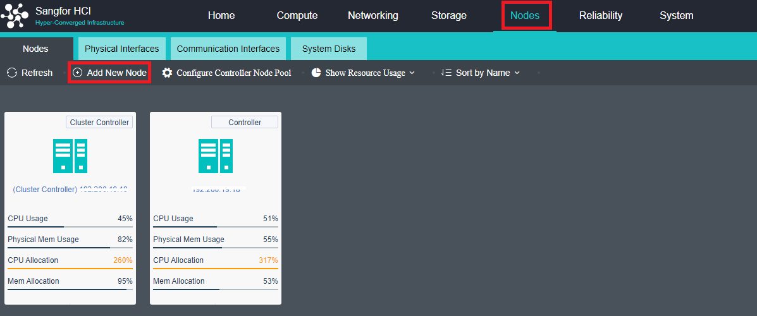Switch to the System Disks tab
Screen dimensions: 757x316
tap(329, 49)
